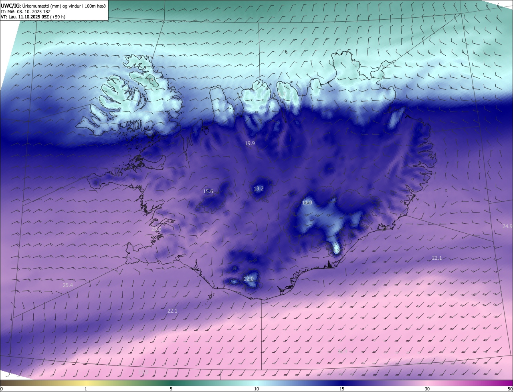Click the UWC/IG title line
Image resolution: width=513 pixels, height=392 pixels.
pos(53,6)
